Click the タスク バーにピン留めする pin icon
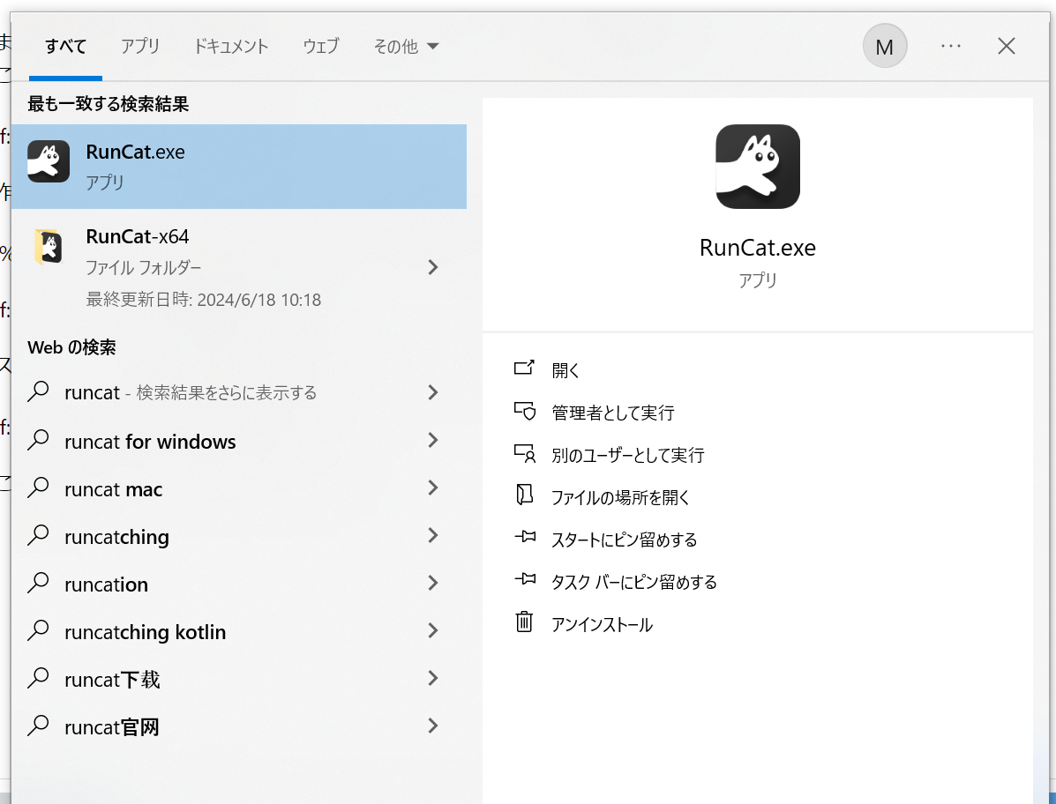The image size is (1056, 804). (x=525, y=579)
